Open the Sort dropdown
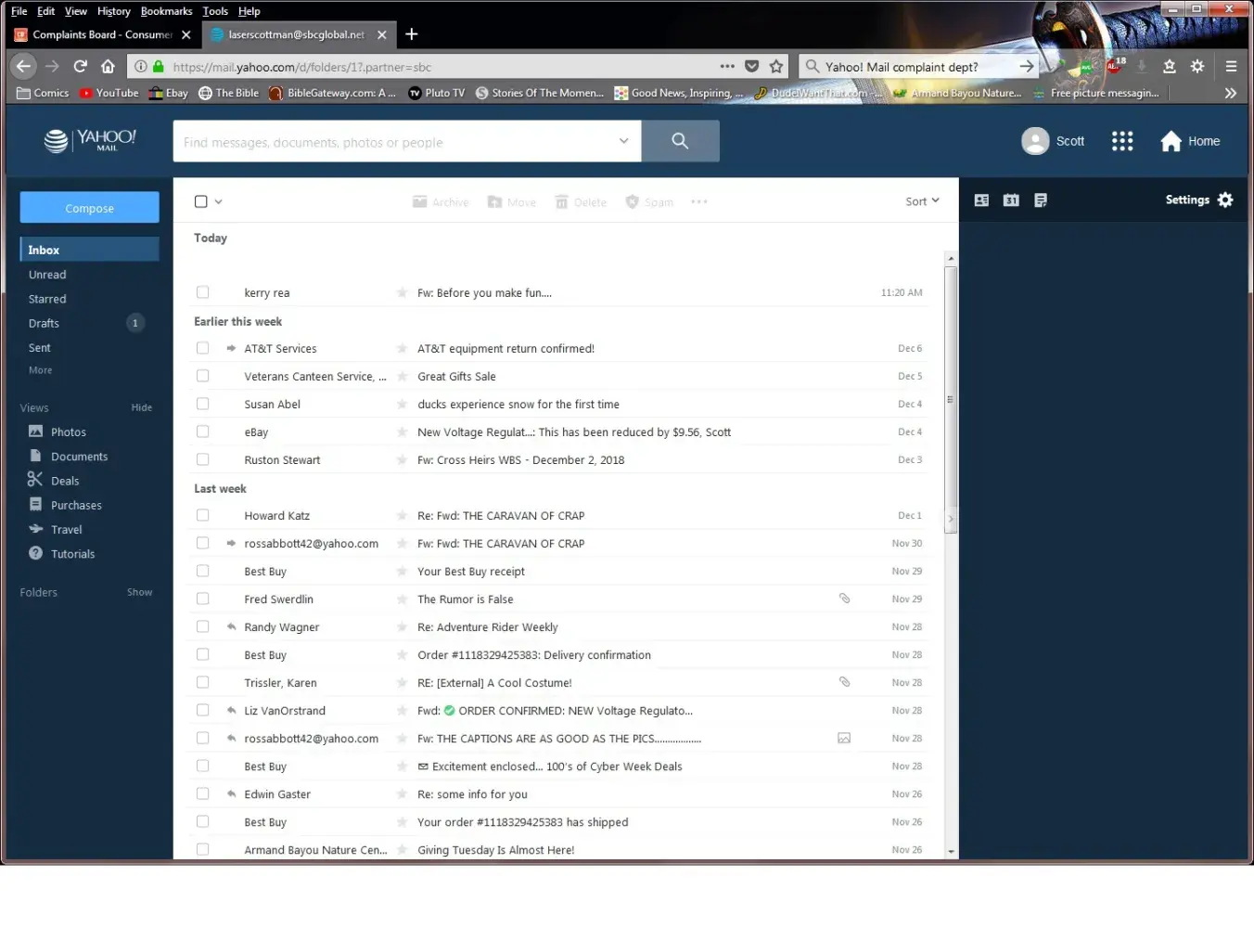This screenshot has width=1254, height=928. click(922, 201)
